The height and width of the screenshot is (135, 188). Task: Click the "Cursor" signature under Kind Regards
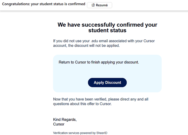coord(59,124)
